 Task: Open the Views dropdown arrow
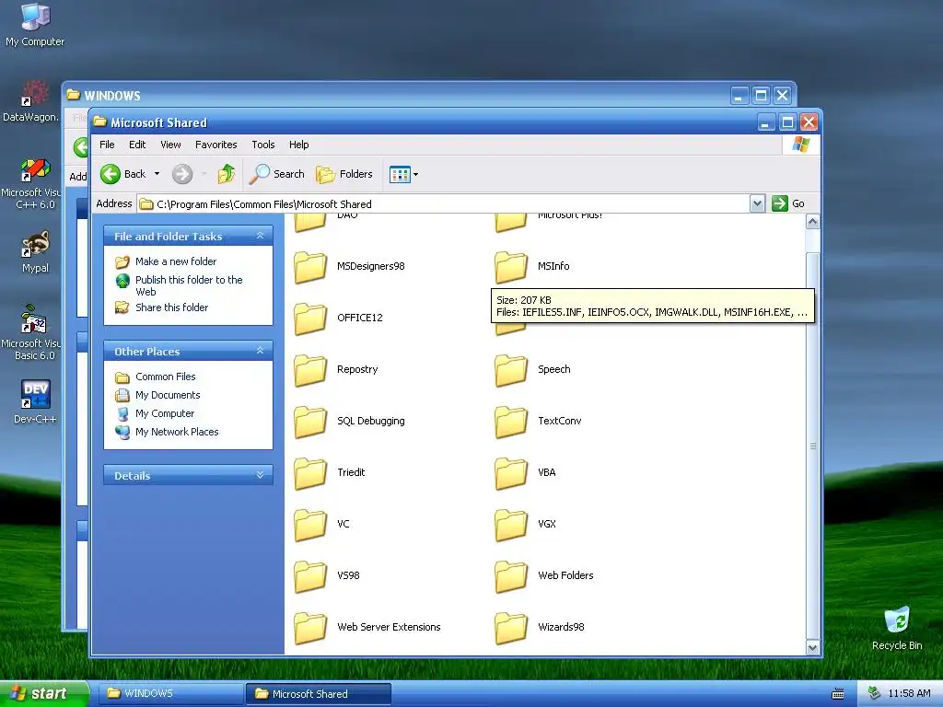point(415,174)
